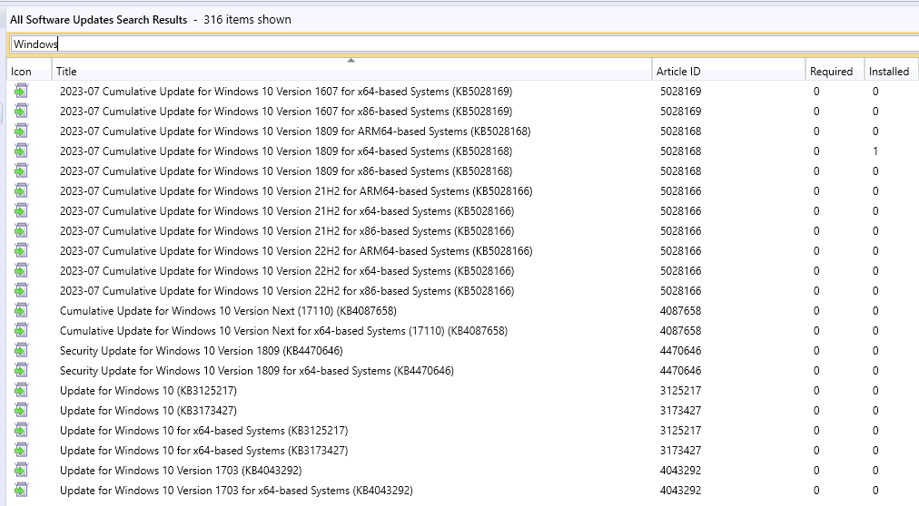
Task: Select 2023-07 Cumulative Update 1809 x64 (KB5028168) title
Action: (x=286, y=151)
